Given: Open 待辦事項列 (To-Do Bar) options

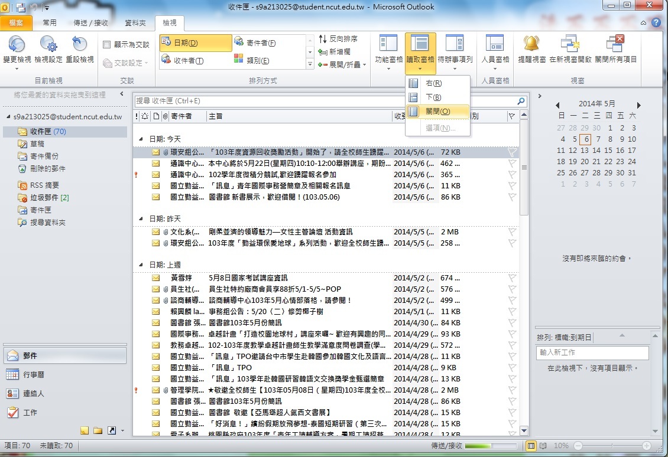Looking at the screenshot, I should click(455, 52).
